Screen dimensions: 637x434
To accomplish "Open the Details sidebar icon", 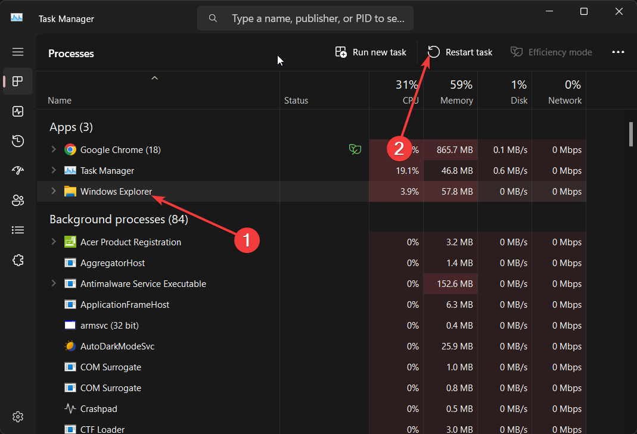I will pos(18,230).
